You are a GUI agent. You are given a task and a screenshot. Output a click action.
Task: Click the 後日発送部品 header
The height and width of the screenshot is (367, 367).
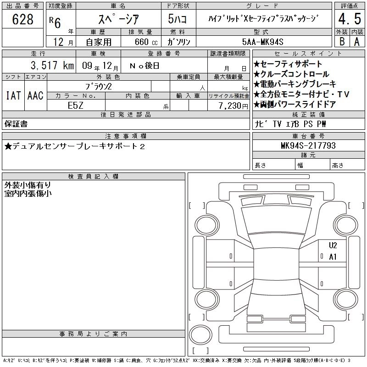tap(126, 114)
